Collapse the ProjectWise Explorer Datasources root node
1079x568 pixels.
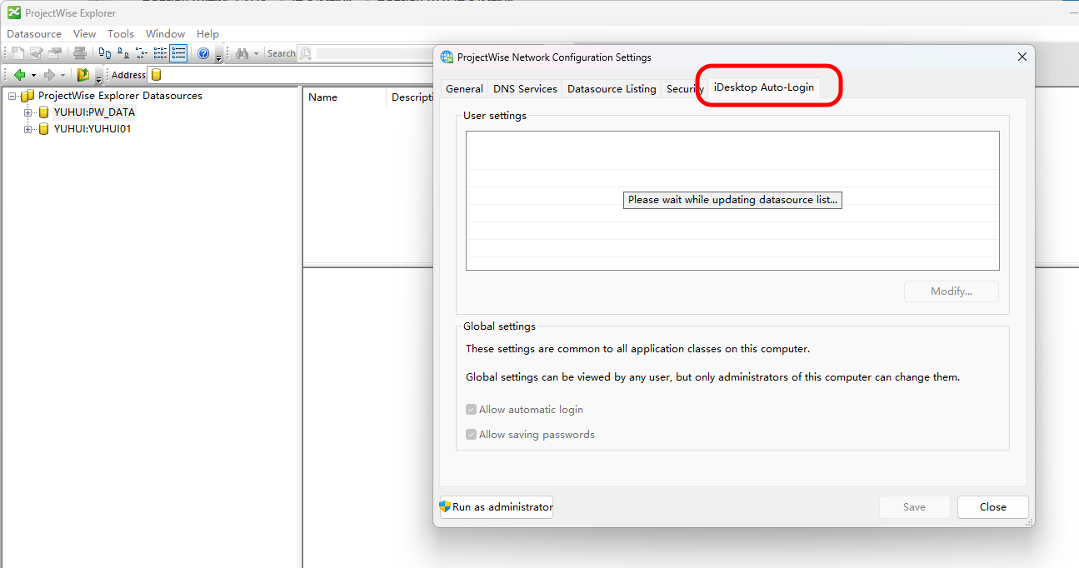(x=12, y=96)
